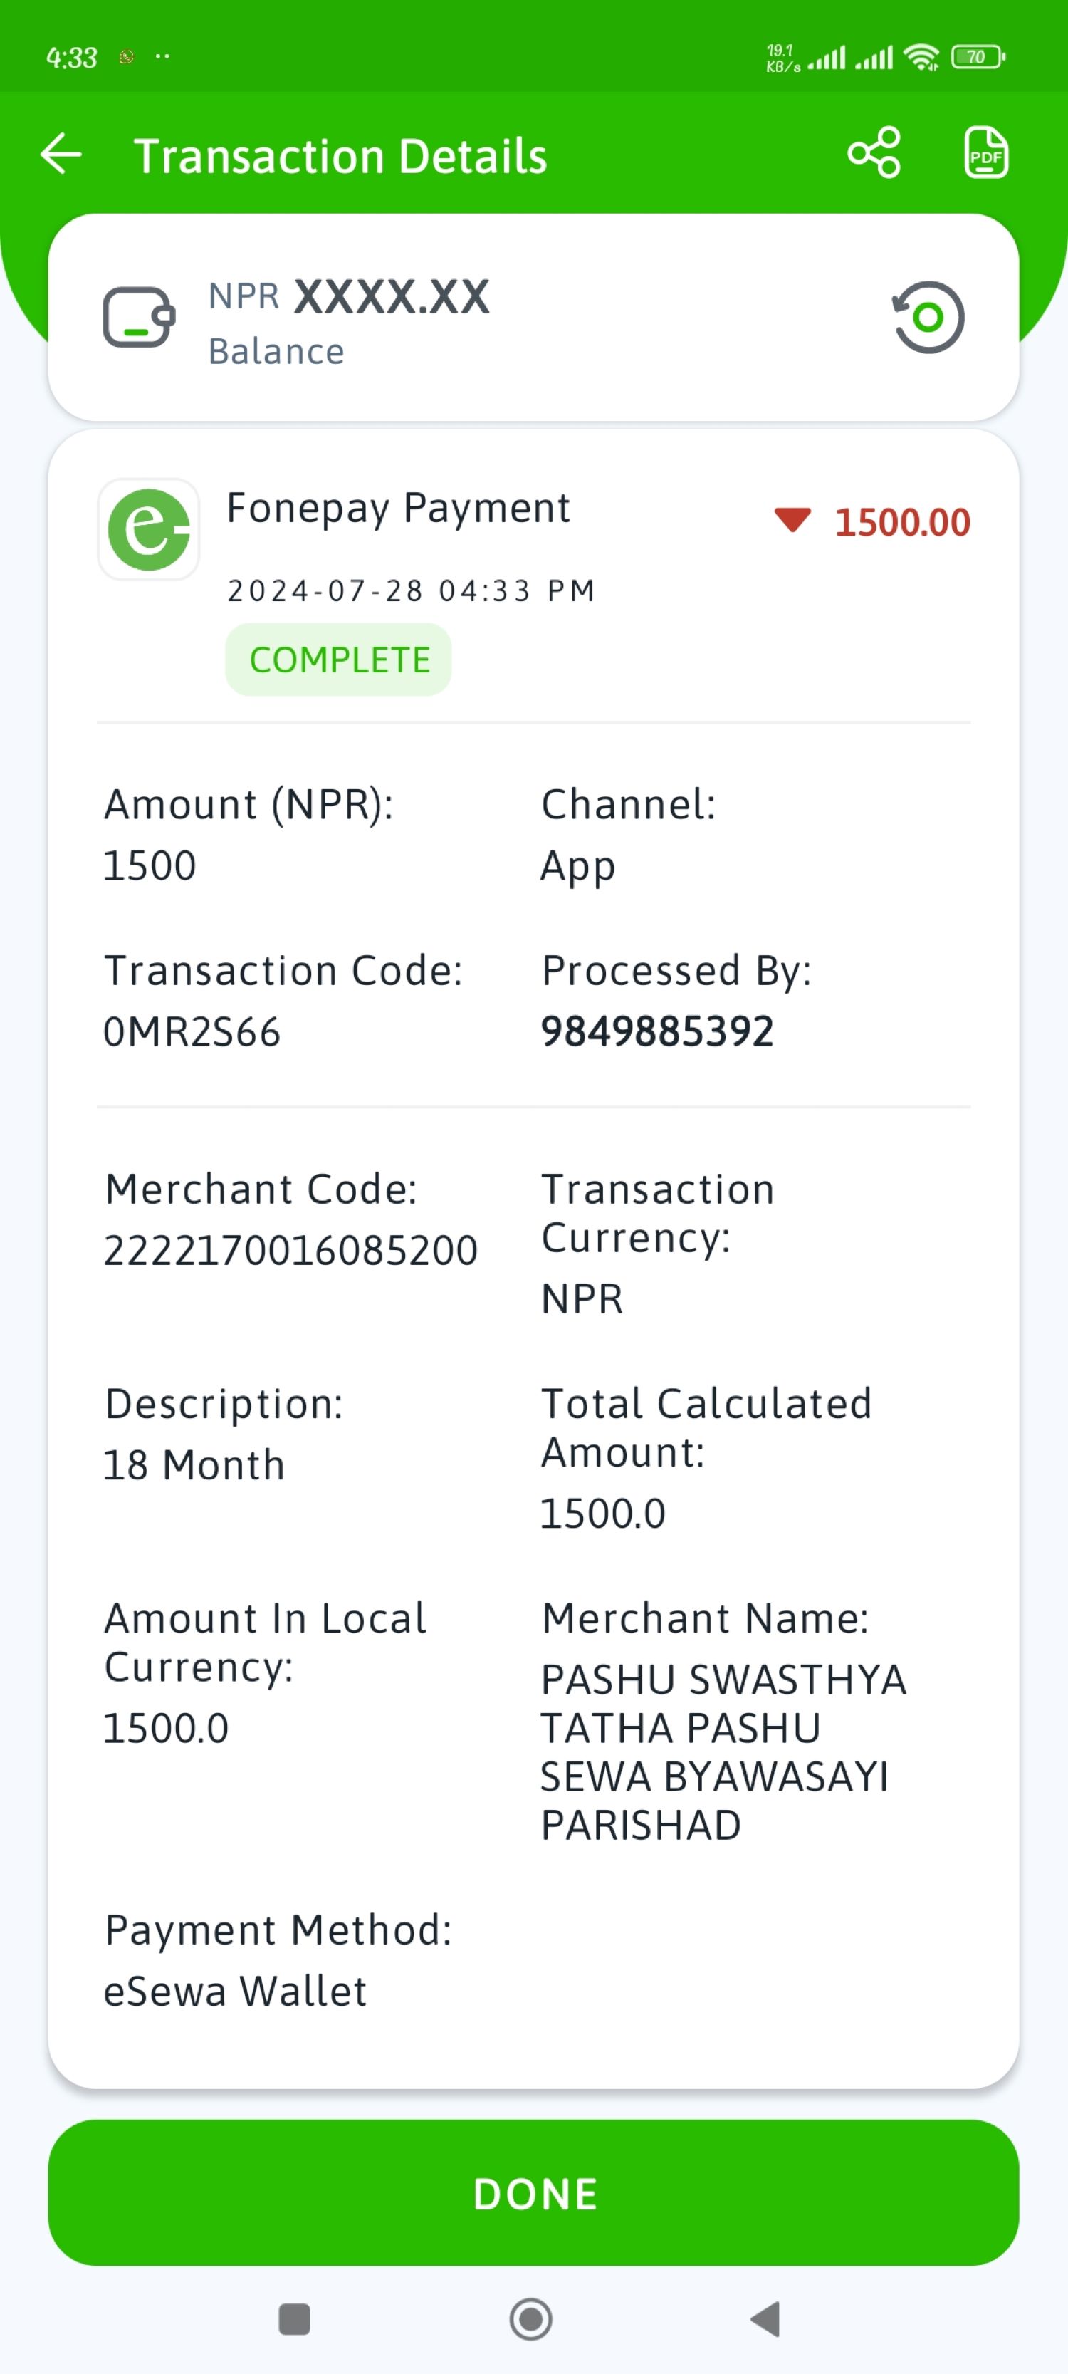Tap the battery indicator in status bar

click(978, 57)
